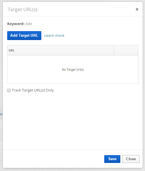Viewport: 145px width, 171px height.
Task: Enable Track Target URL(s) Only checkbox
Action: point(9,90)
